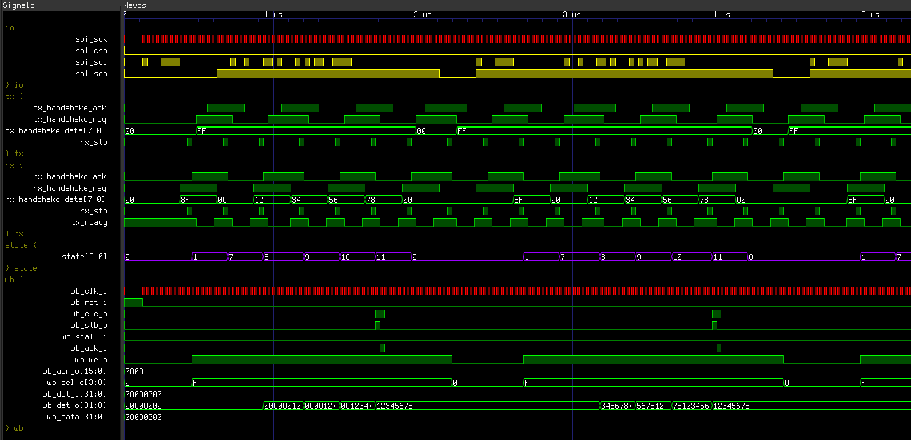Click the 2 us timeline marker
The width and height of the screenshot is (911, 440).
coord(423,14)
